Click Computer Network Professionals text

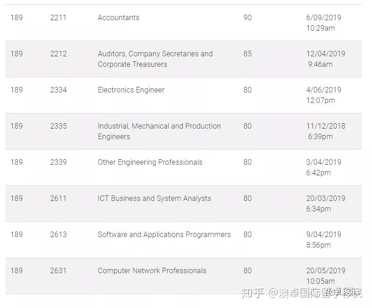pos(152,270)
